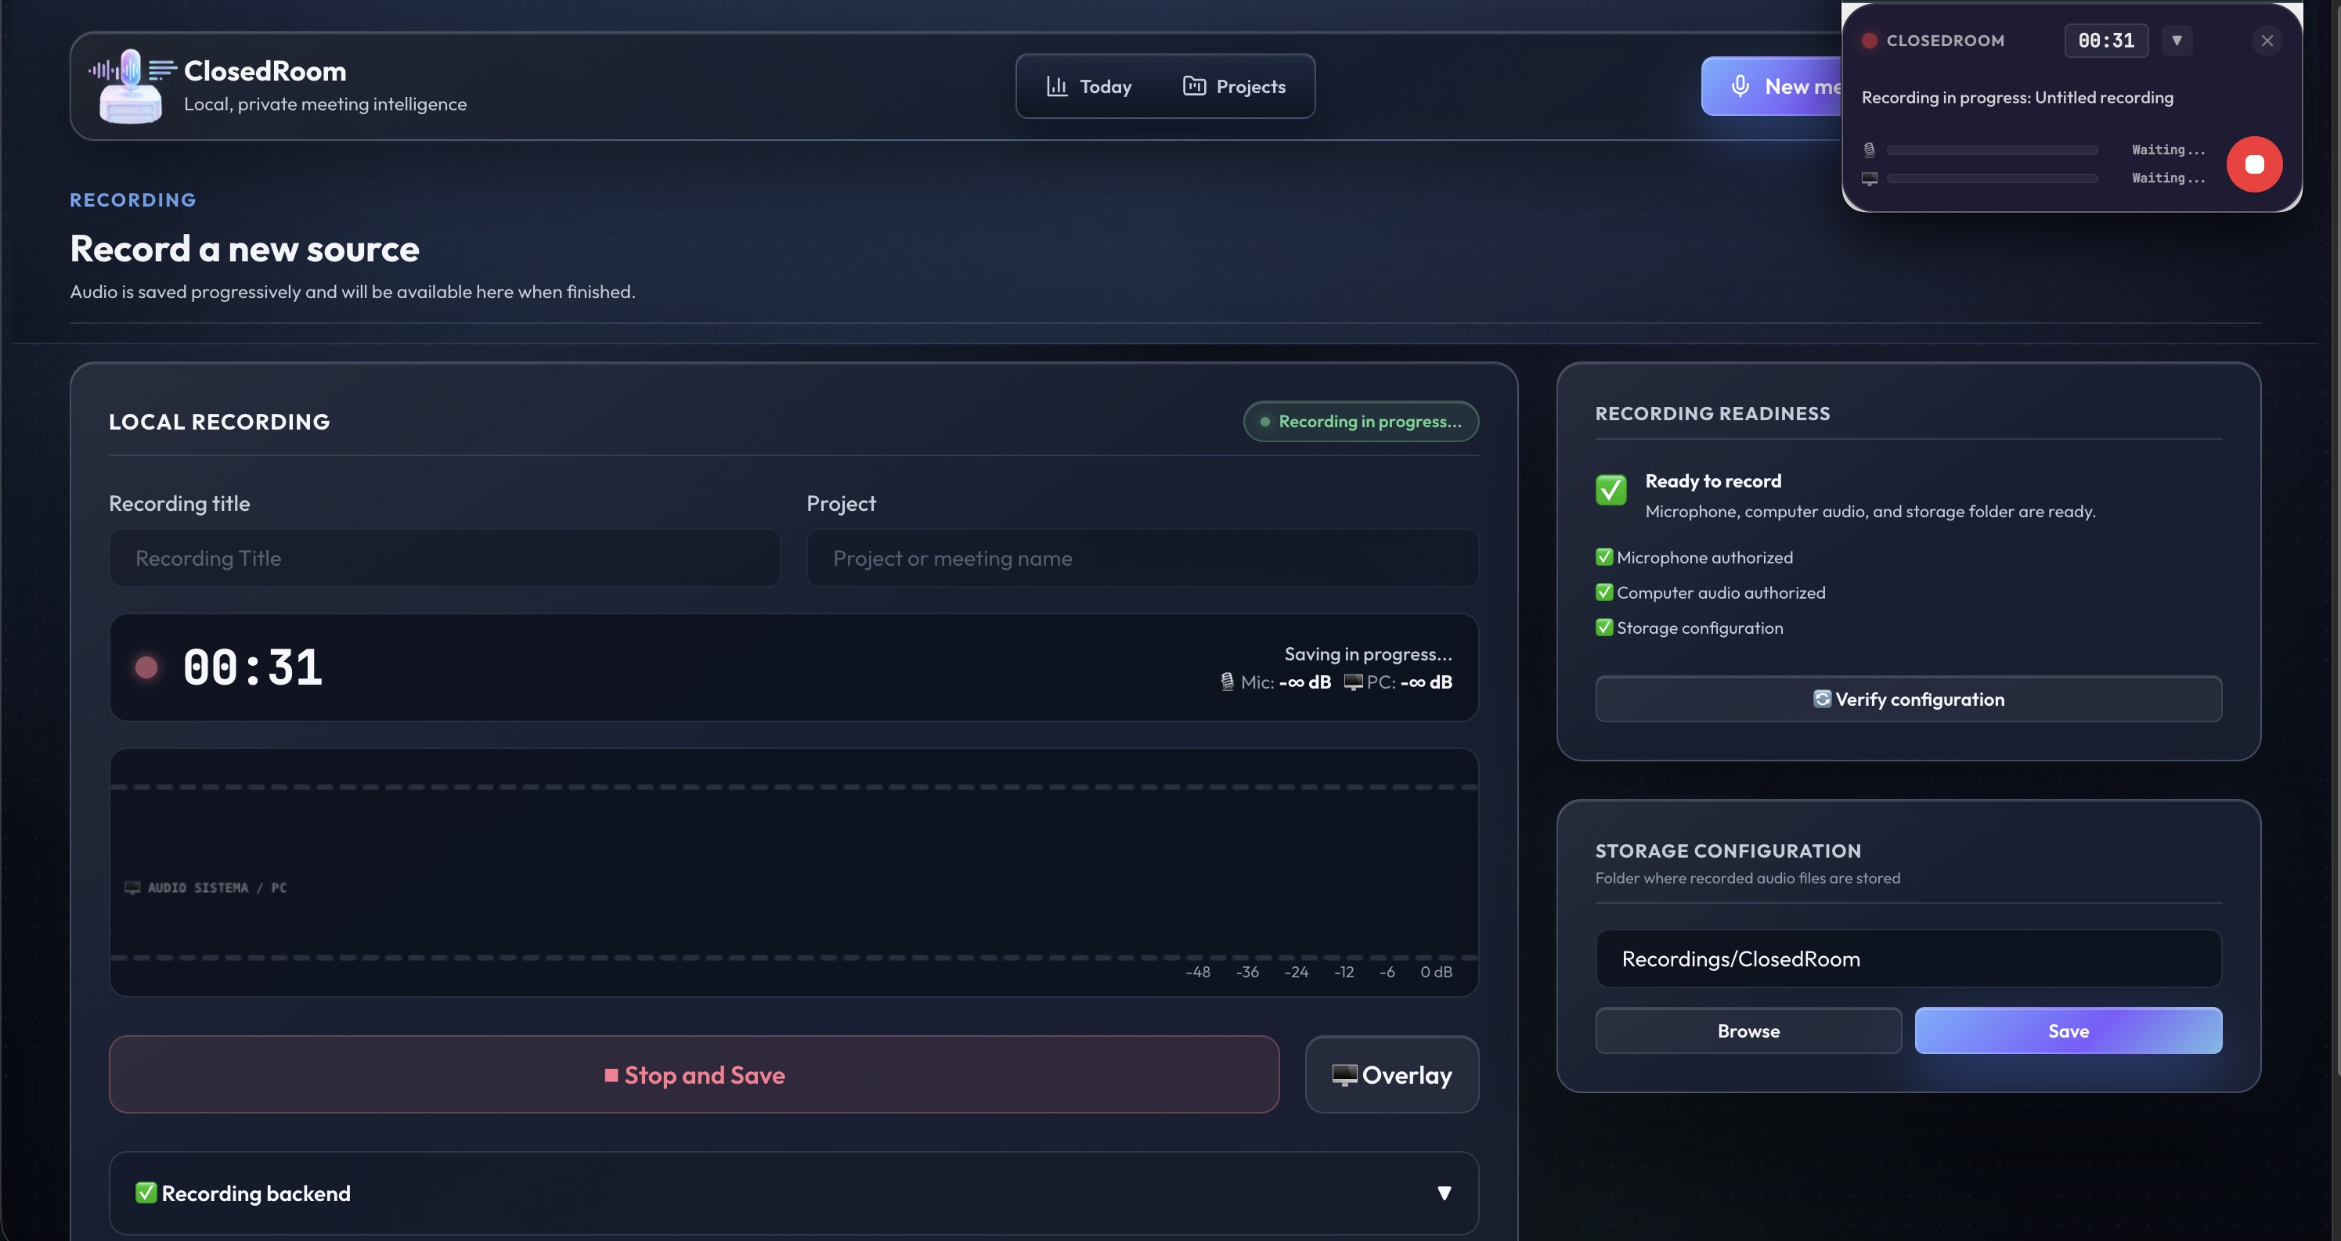
Task: Click the Ready to record heading
Action: [x=1713, y=480]
